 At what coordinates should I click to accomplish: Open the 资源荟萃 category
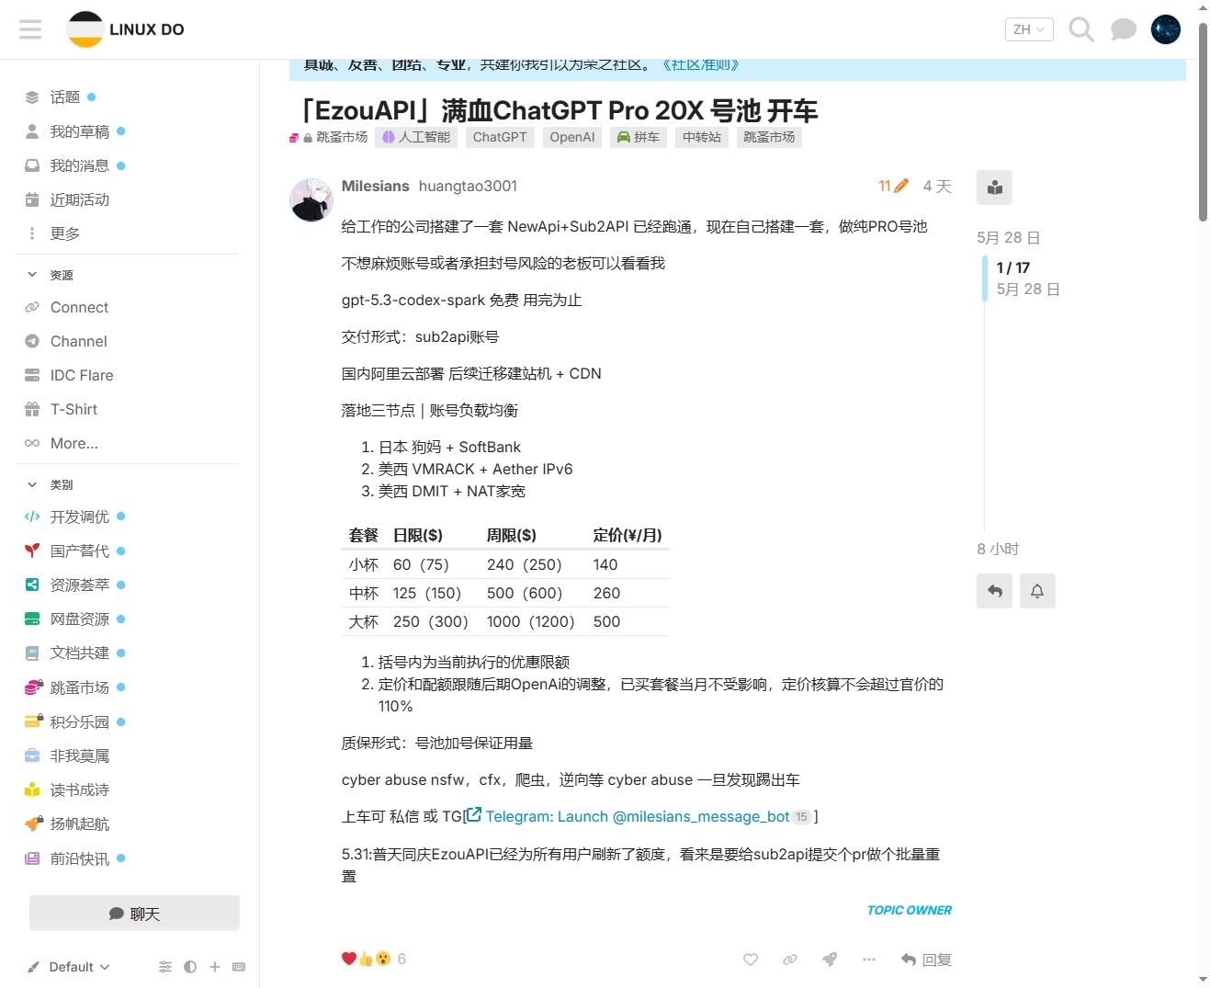click(79, 585)
